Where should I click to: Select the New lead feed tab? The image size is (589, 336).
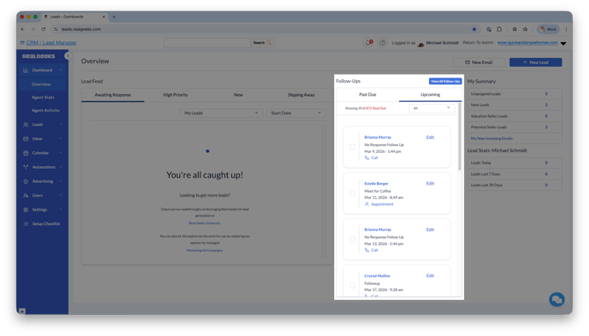238,95
